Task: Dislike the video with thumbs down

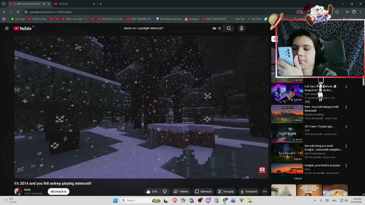Action: tap(165, 192)
